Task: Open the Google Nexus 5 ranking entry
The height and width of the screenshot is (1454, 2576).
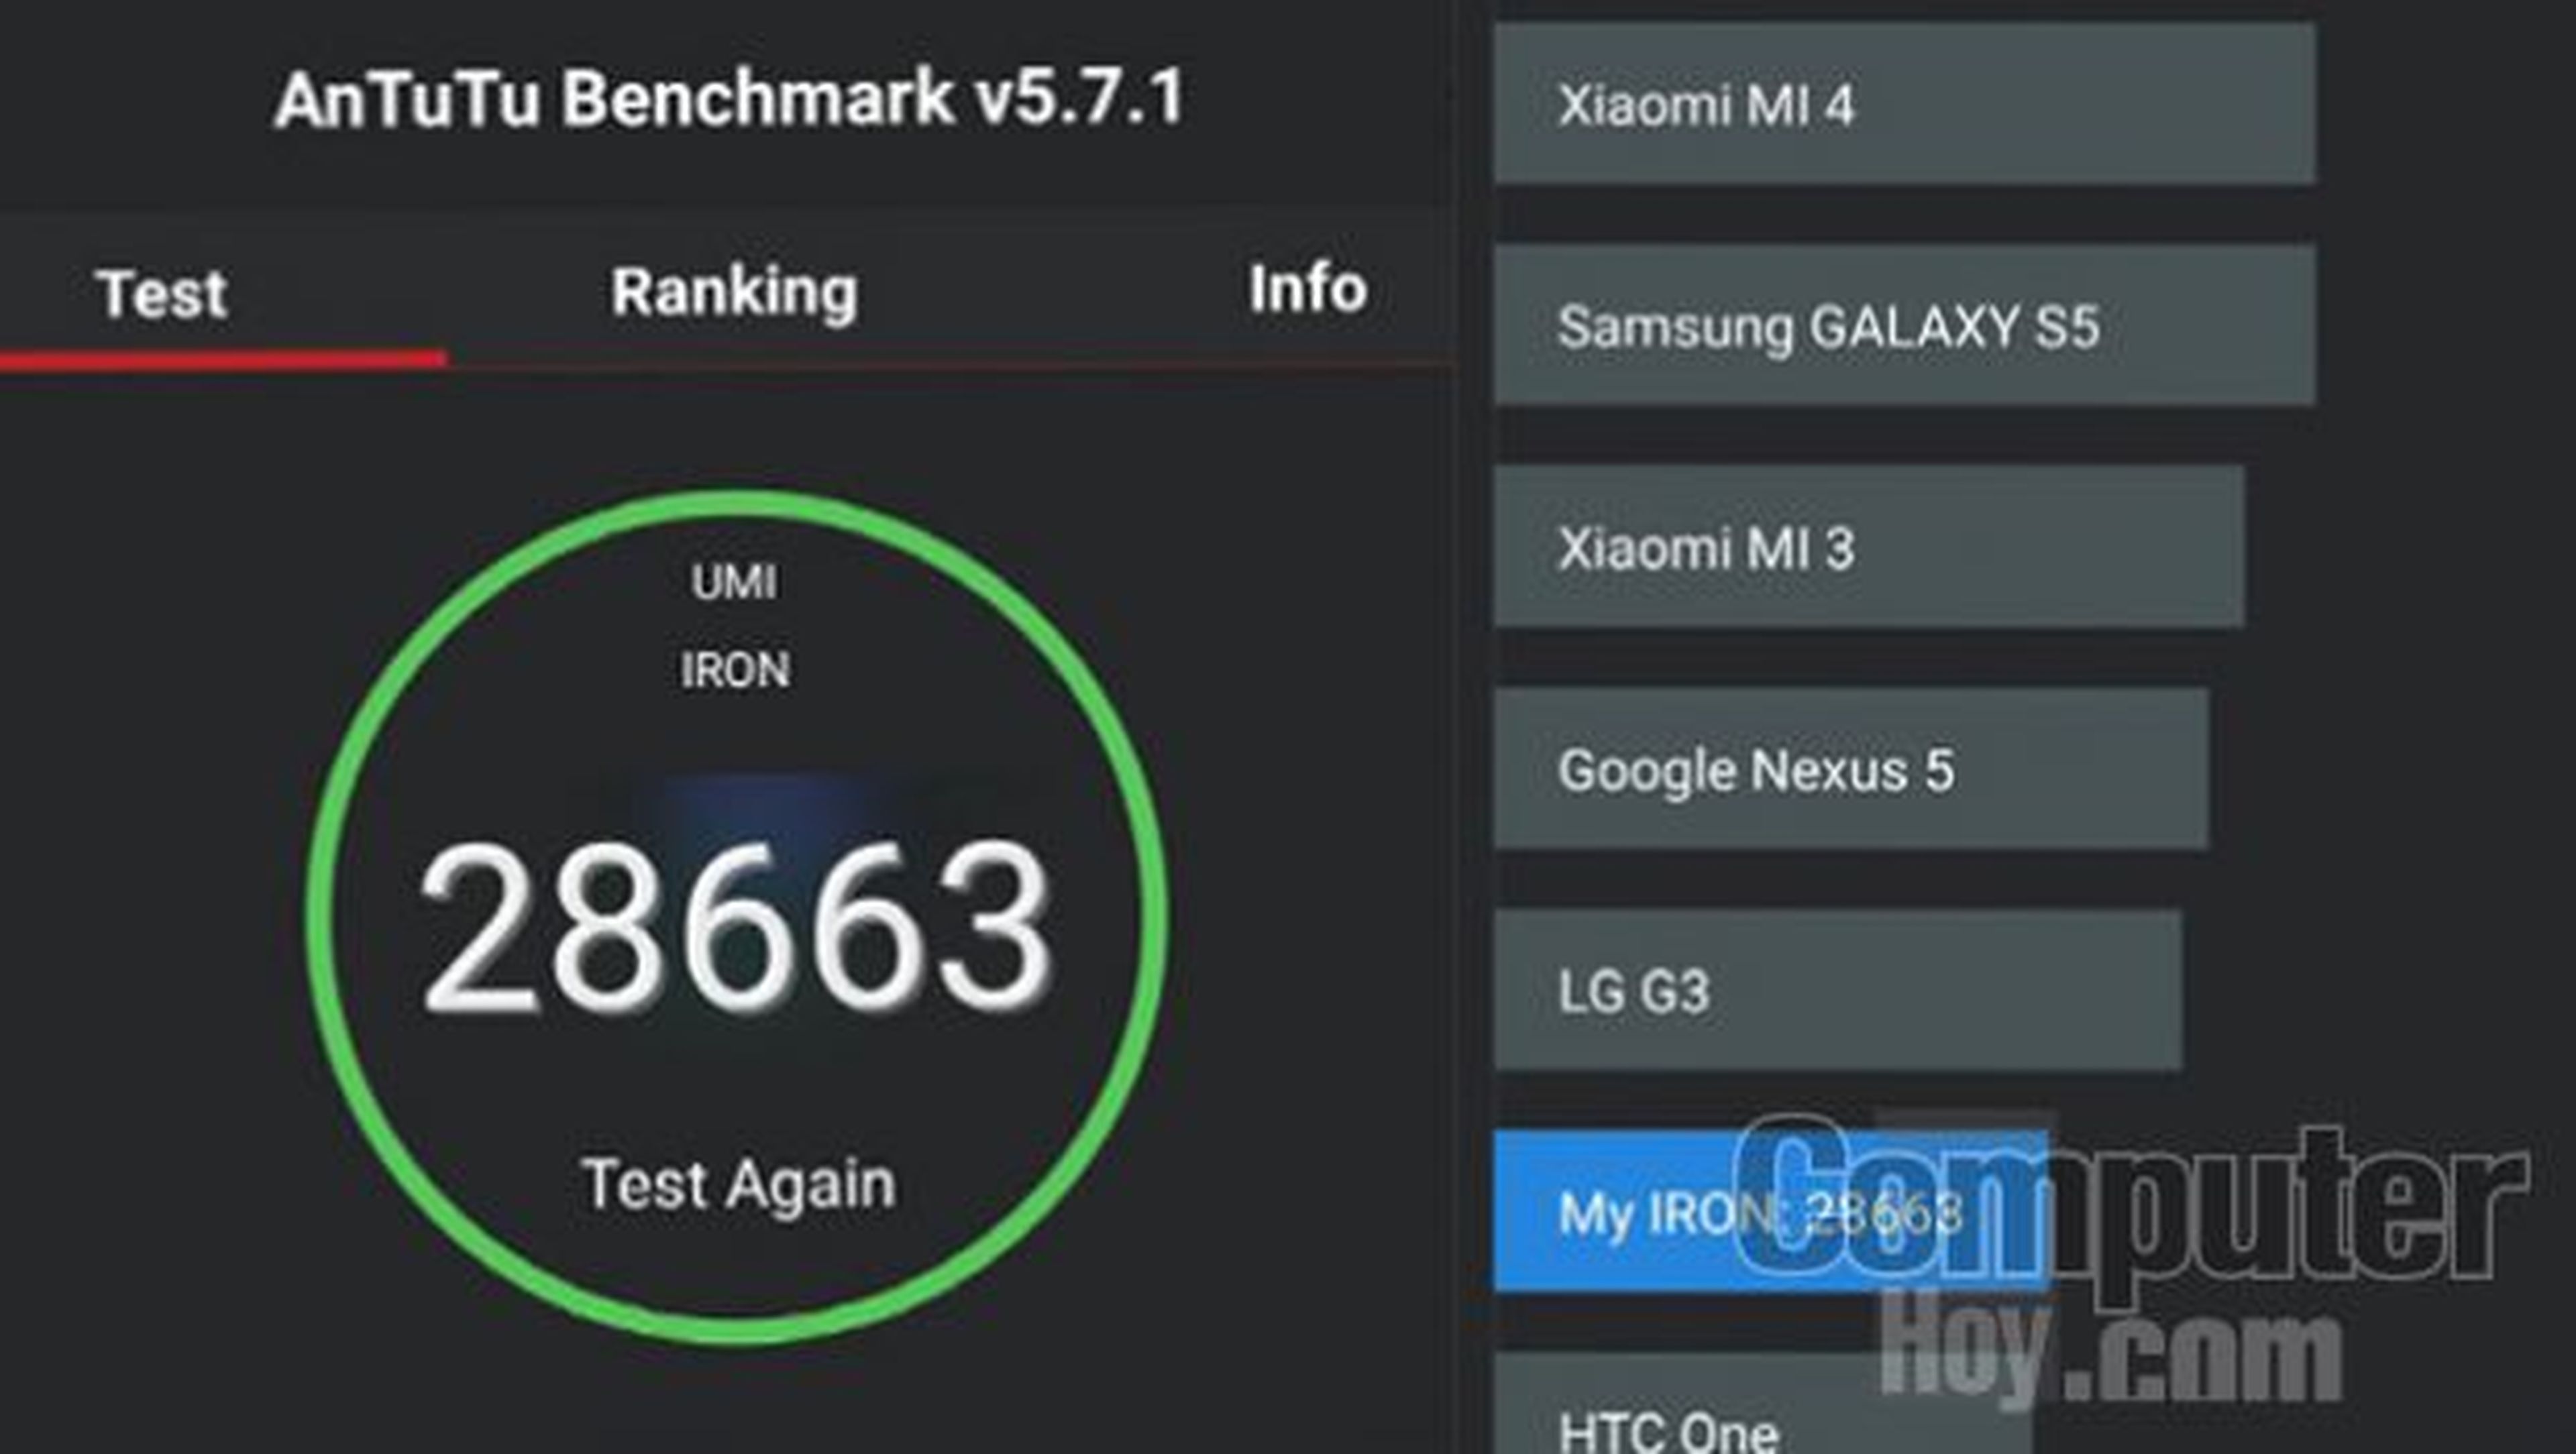Action: tap(1851, 768)
